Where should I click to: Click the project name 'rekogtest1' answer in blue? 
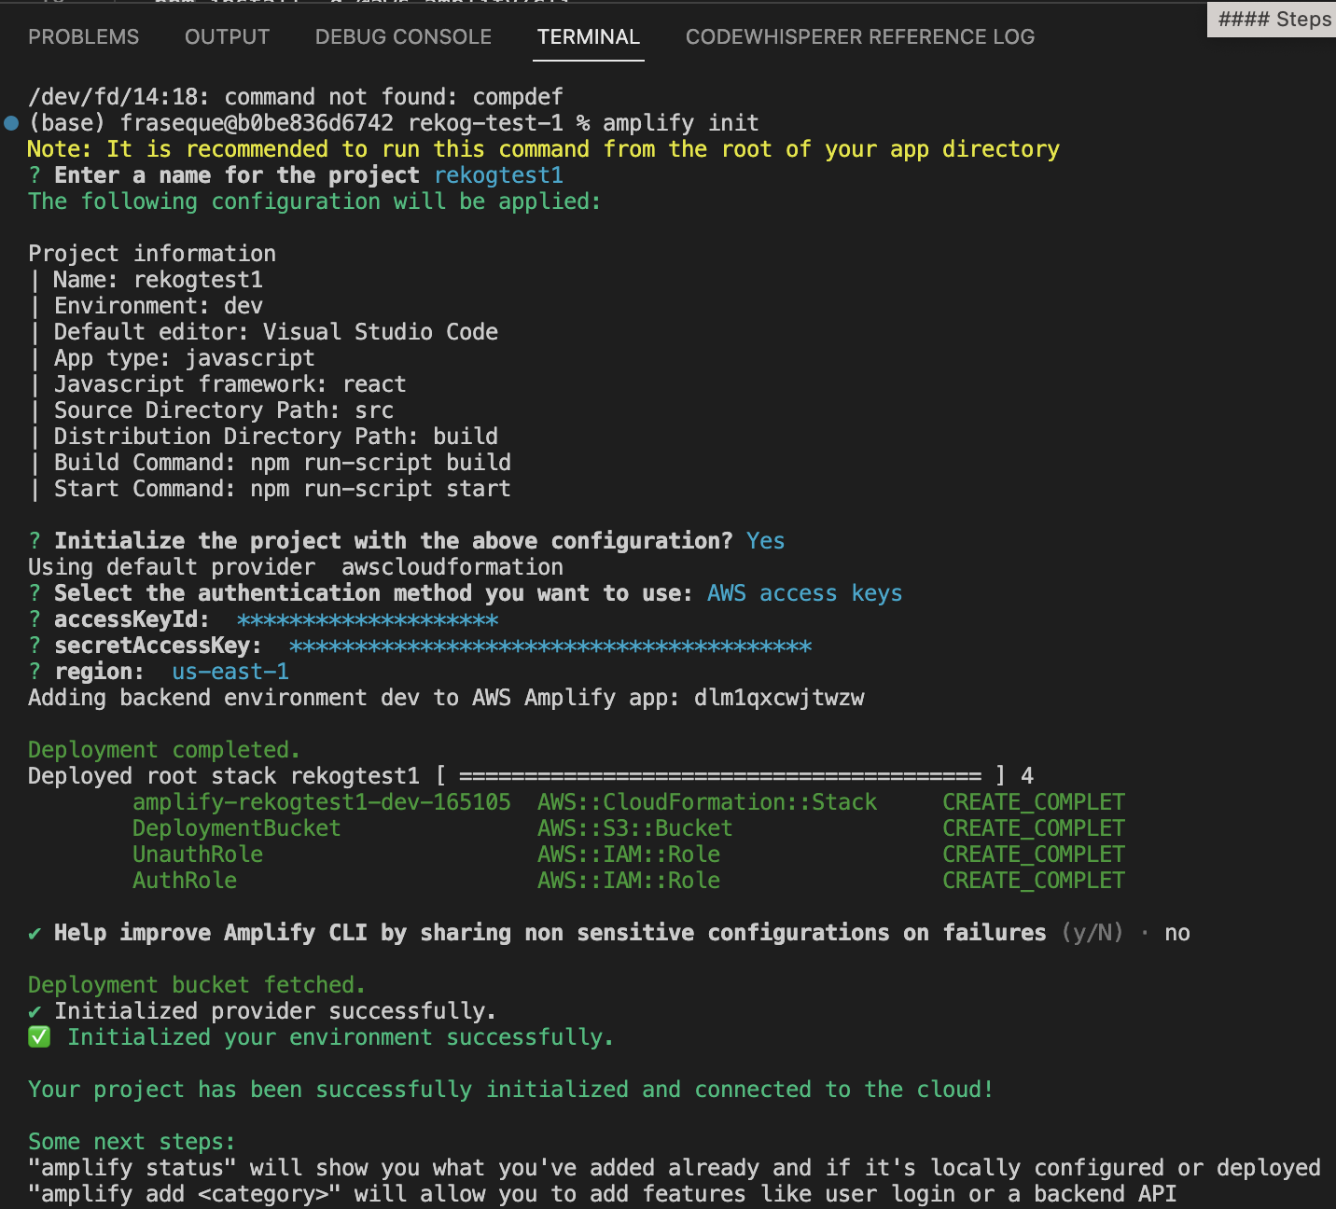tap(498, 175)
